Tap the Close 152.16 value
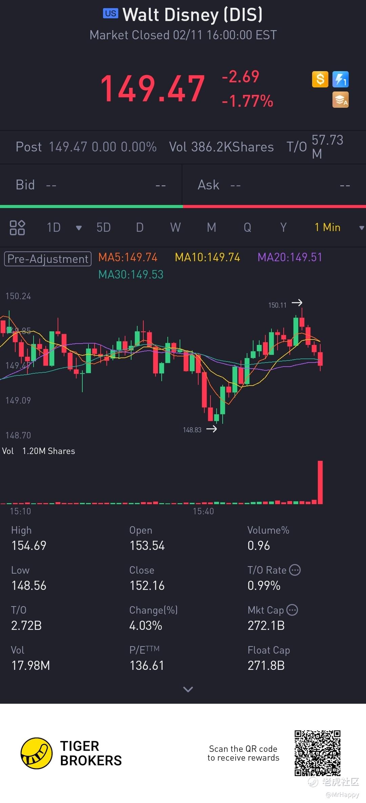 coord(147,585)
